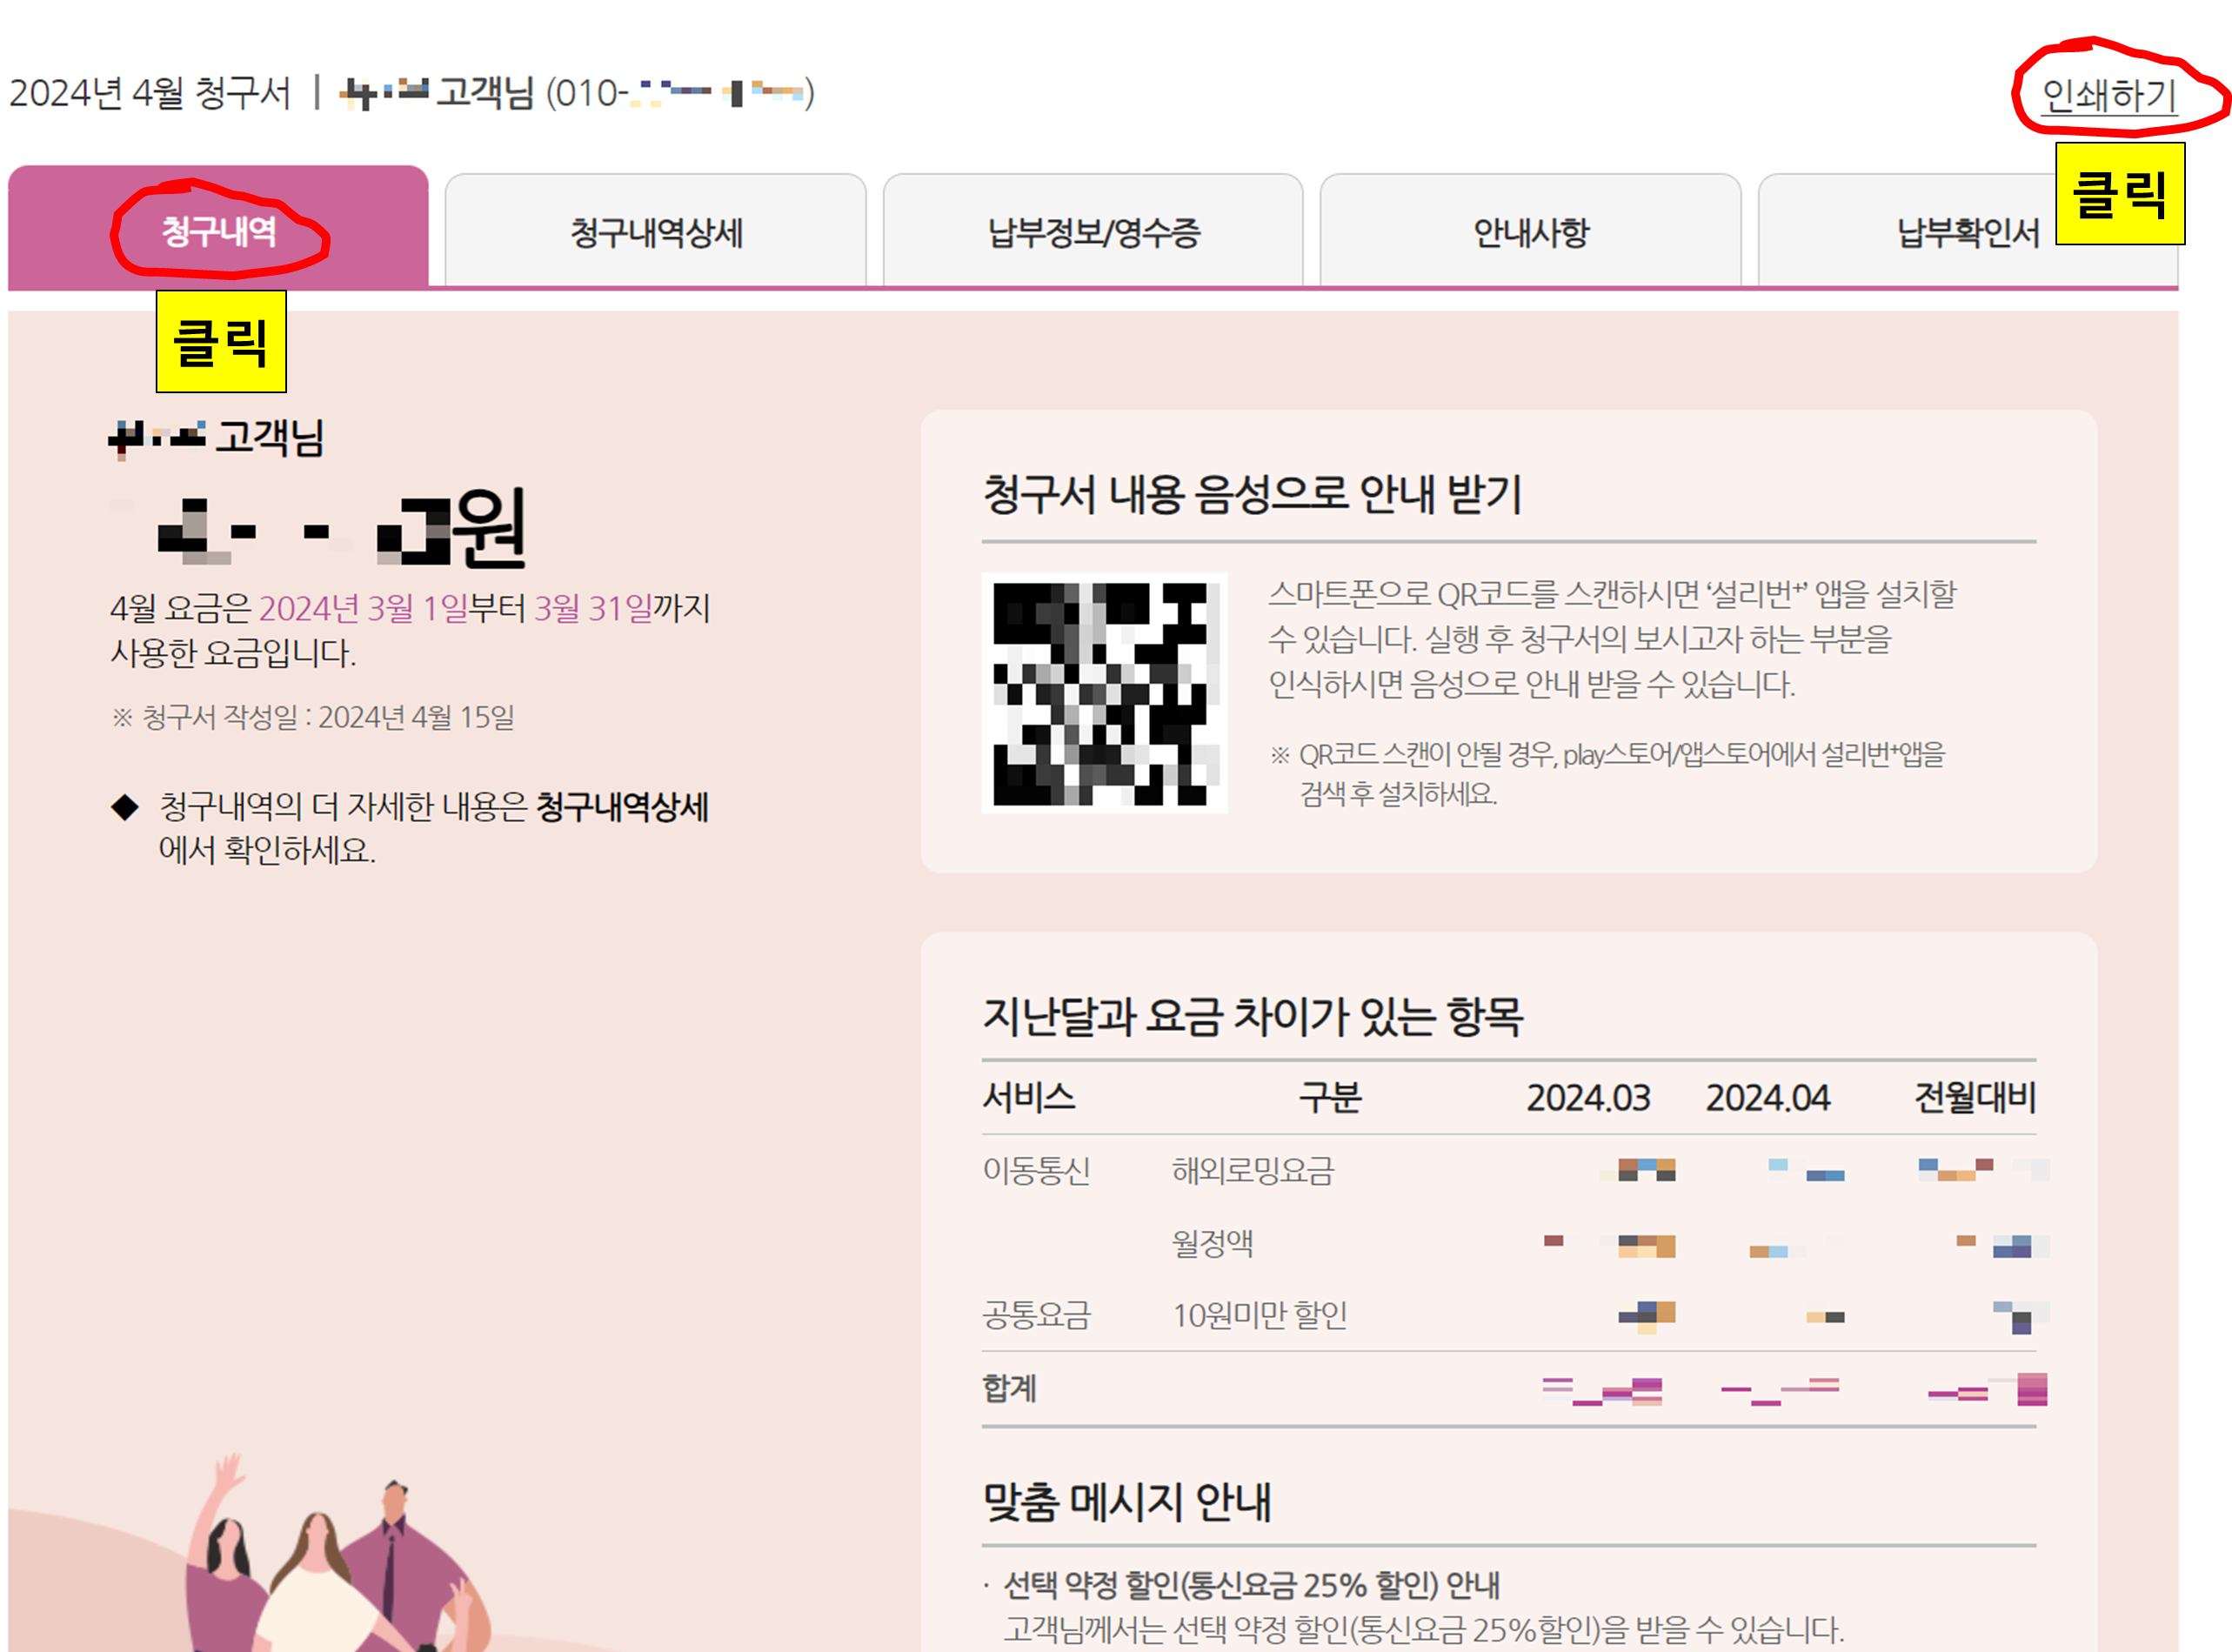Switch to 납부정보/영수증 tab
2232x1652 pixels.
tap(1093, 233)
